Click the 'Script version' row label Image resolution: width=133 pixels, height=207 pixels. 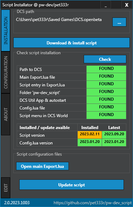pyautogui.click(x=32, y=135)
